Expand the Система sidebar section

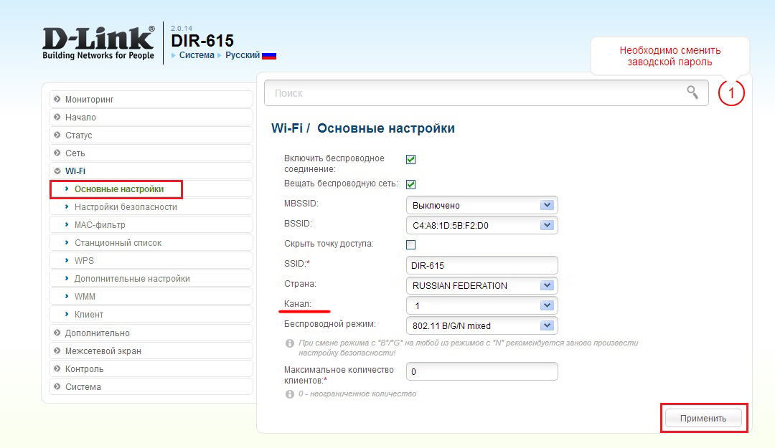coord(151,387)
